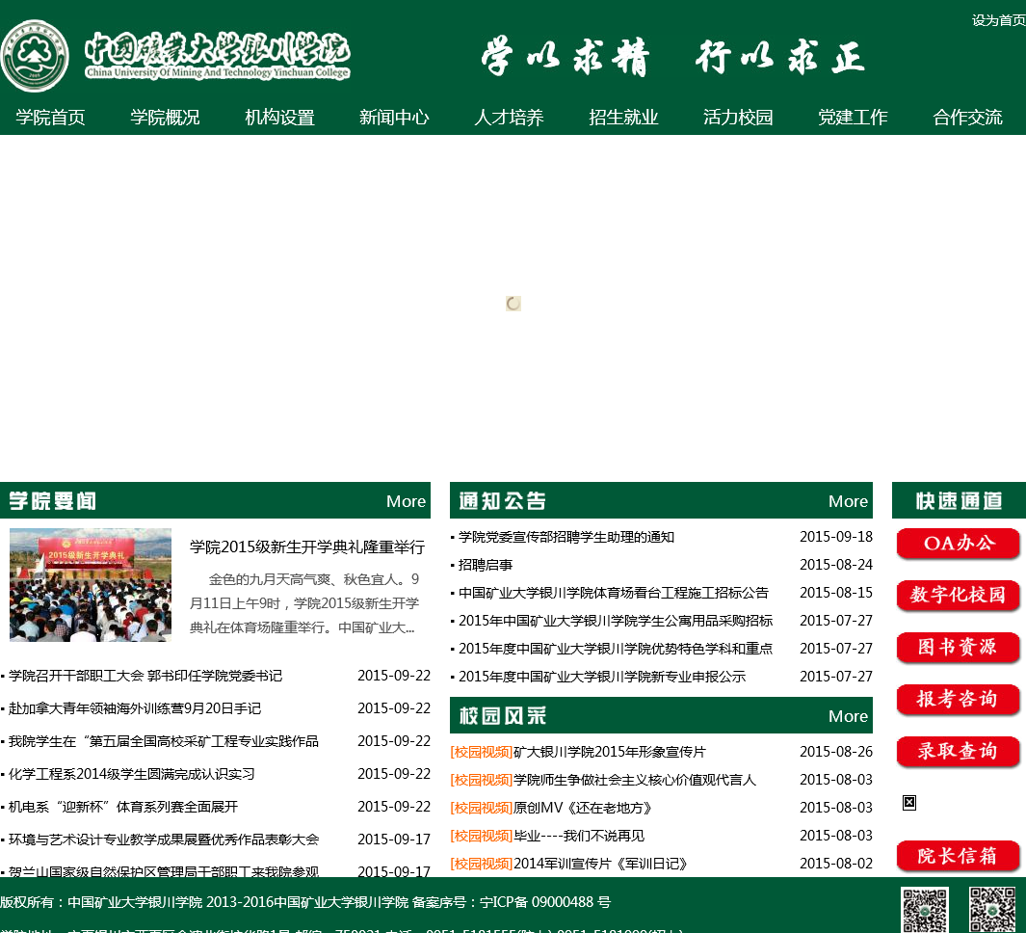This screenshot has height=933, width=1026.
Task: Open the 学院概况 menu
Action: 165,118
